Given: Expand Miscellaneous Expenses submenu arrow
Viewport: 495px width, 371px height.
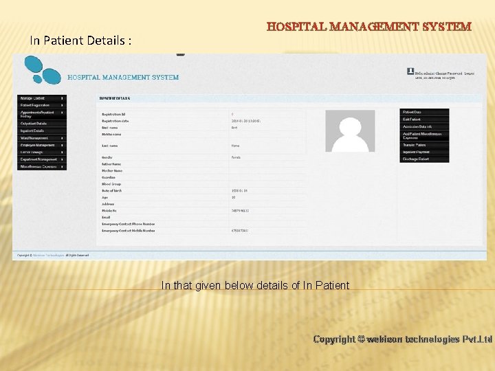Looking at the screenshot, I should [x=62, y=166].
